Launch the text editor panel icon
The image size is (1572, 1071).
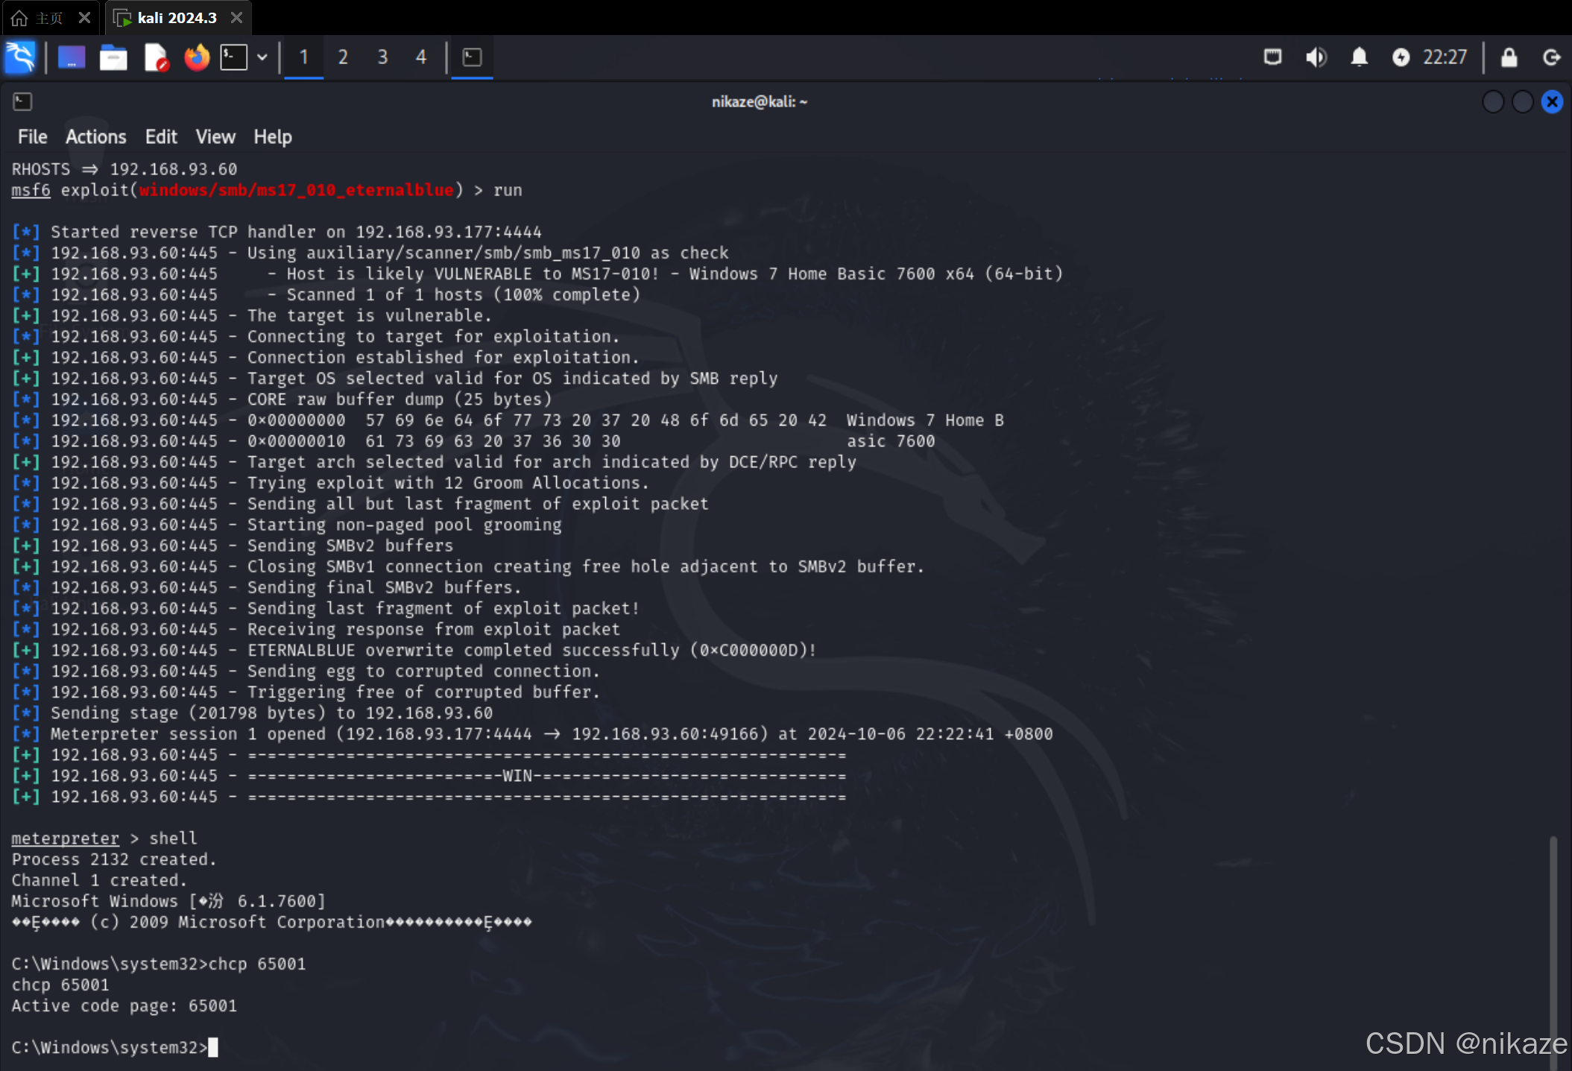click(x=156, y=57)
